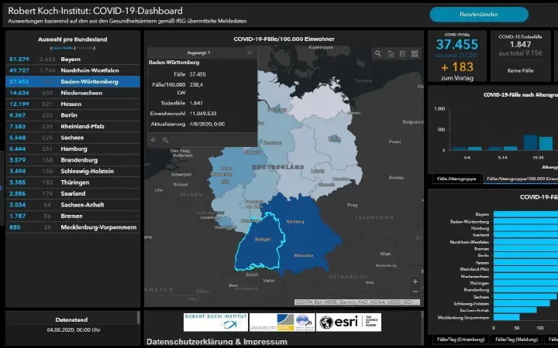Open the map search magnifier tool
558x348 pixels.
(x=377, y=54)
